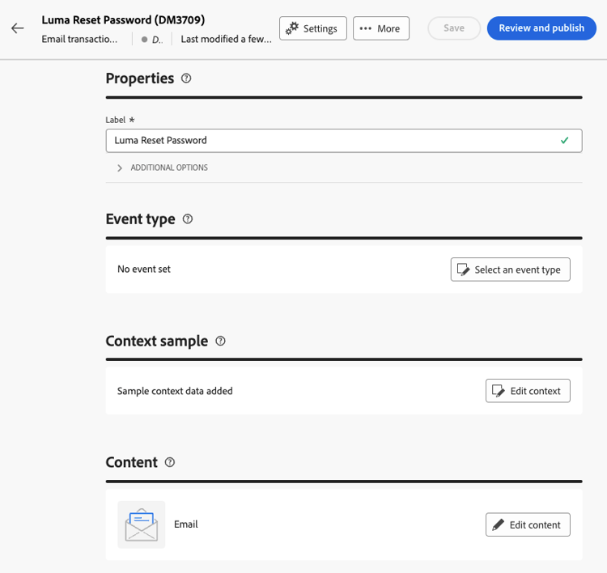Click the 'Last modified a few...' text
The width and height of the screenshot is (607, 573).
(226, 39)
